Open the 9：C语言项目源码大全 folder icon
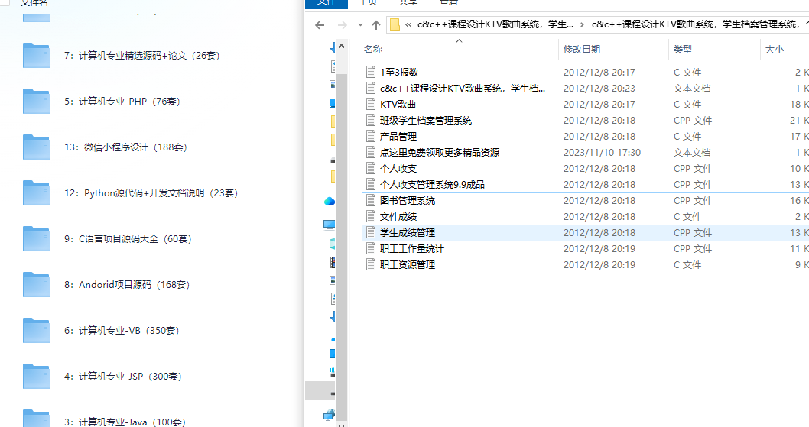809x427 pixels. (37, 239)
